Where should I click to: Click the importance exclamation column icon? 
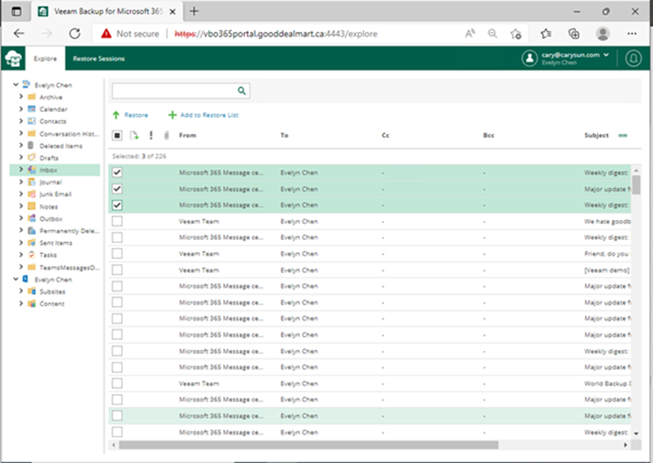151,135
